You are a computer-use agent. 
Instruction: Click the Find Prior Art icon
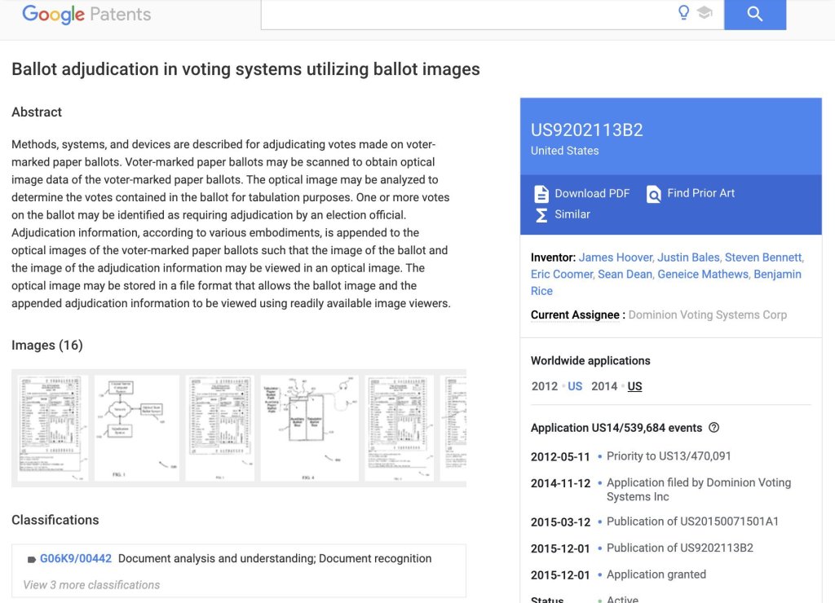tap(654, 194)
